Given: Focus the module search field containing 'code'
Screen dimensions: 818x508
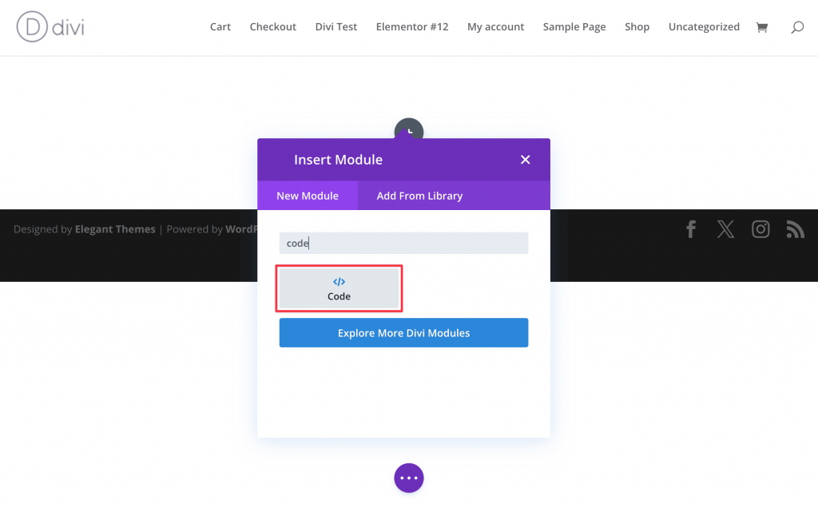Looking at the screenshot, I should pyautogui.click(x=403, y=243).
